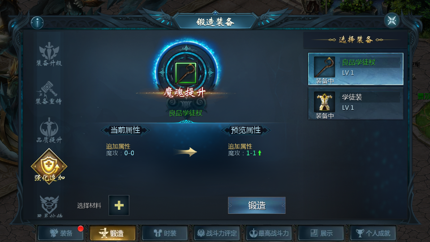The image size is (430, 242).
Task: Open the 最高战斗力 tab
Action: pos(269,233)
